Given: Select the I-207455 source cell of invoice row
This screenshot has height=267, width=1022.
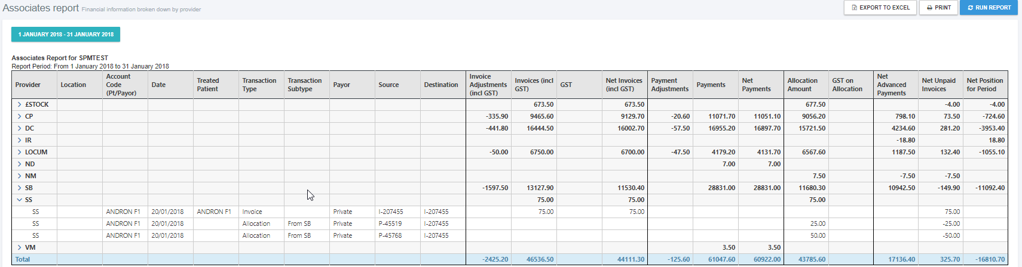Looking at the screenshot, I should [391, 212].
